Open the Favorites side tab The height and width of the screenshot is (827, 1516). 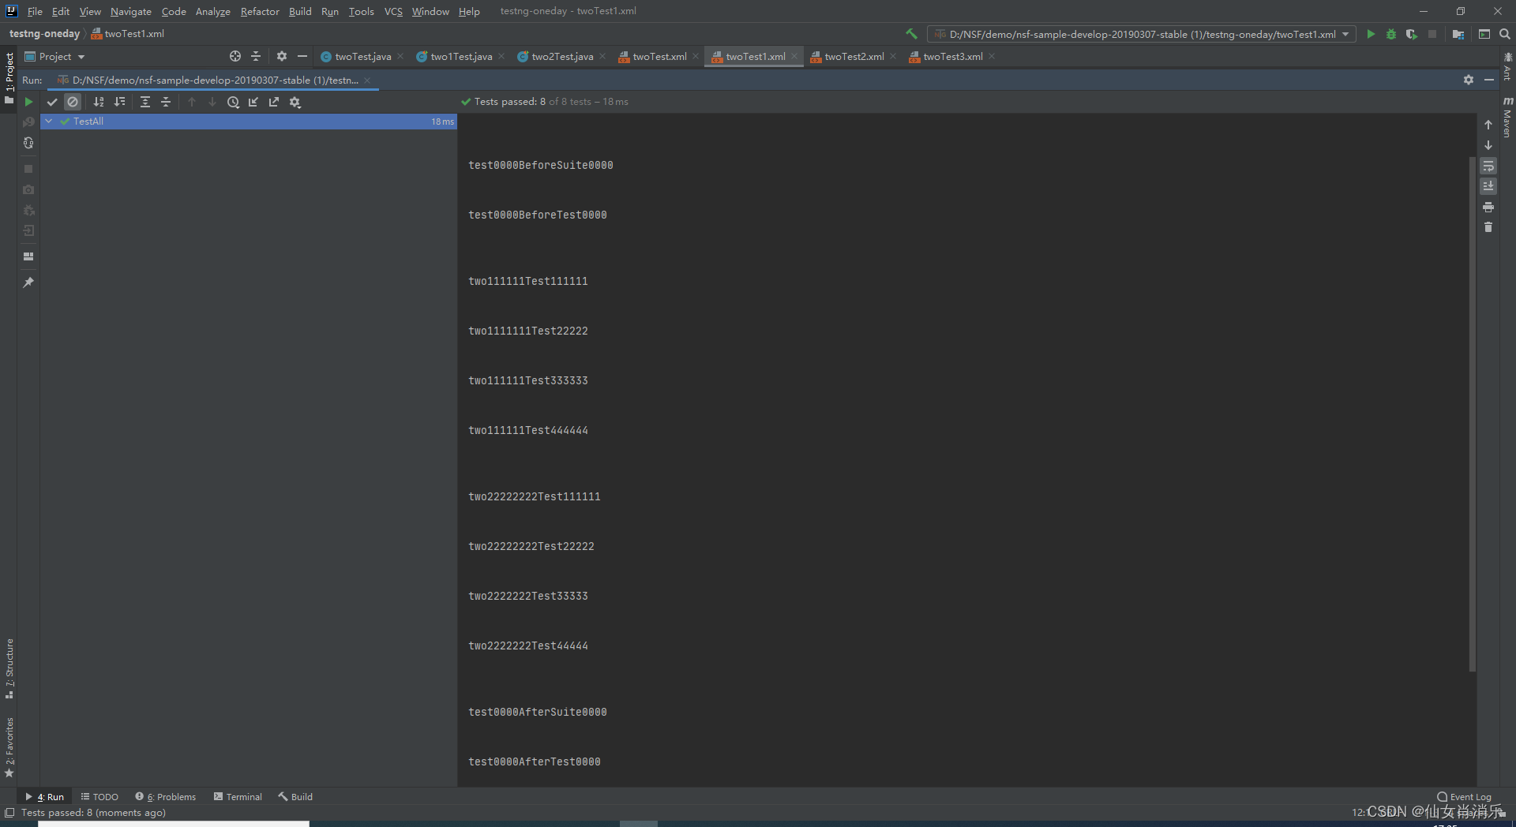9,747
